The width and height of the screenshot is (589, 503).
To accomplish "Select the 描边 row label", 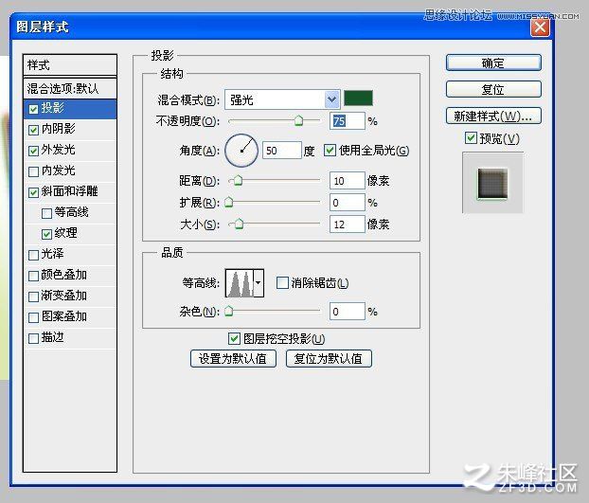I will click(x=53, y=337).
